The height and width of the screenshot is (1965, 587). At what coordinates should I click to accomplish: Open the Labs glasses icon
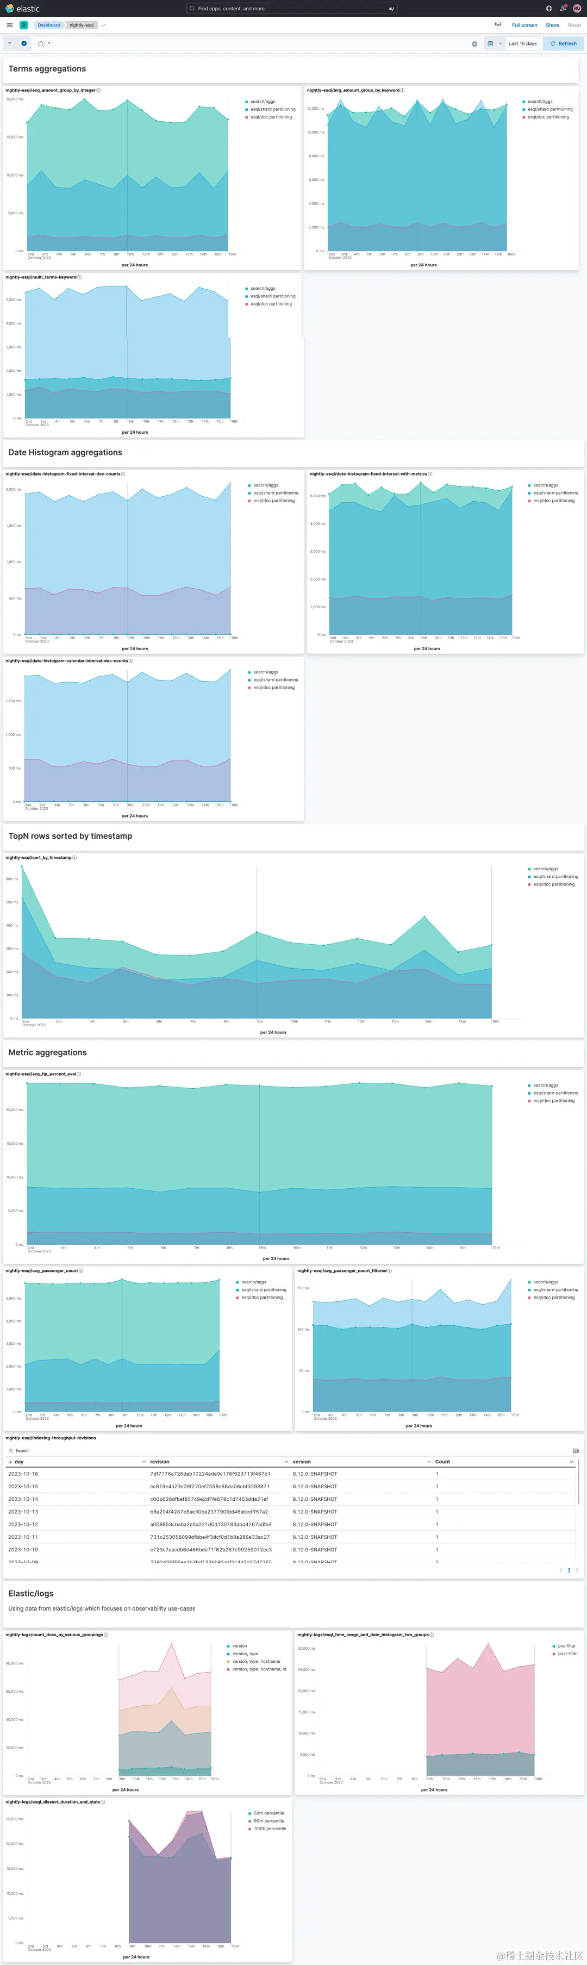(x=498, y=24)
